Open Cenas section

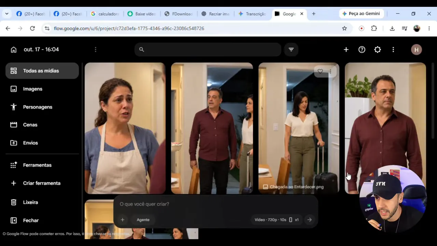(42, 125)
